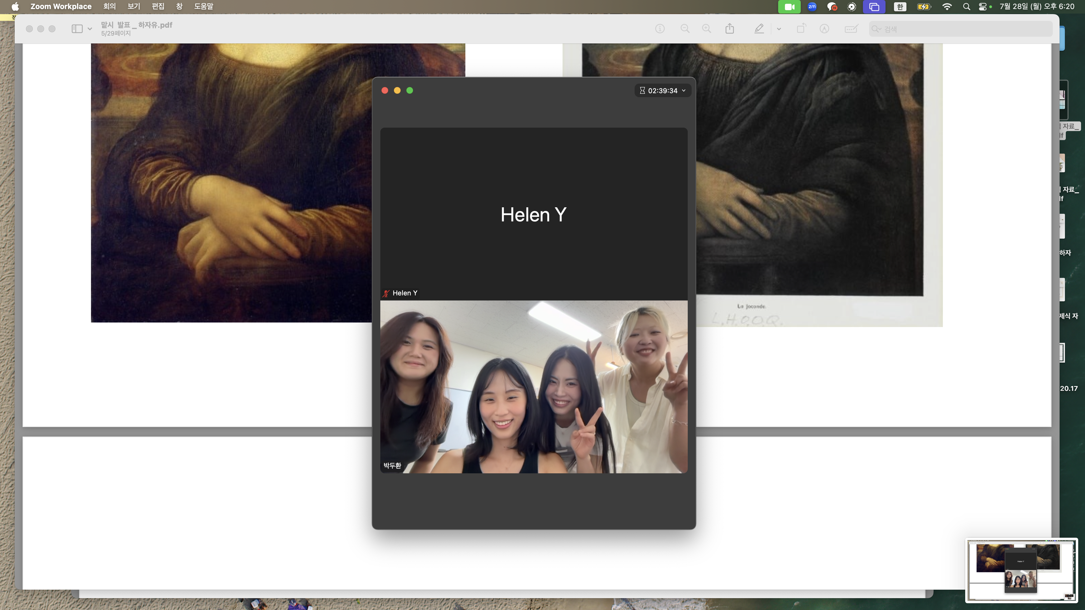Viewport: 1085px width, 610px height.
Task: Open the Wi-Fi menu
Action: [947, 7]
